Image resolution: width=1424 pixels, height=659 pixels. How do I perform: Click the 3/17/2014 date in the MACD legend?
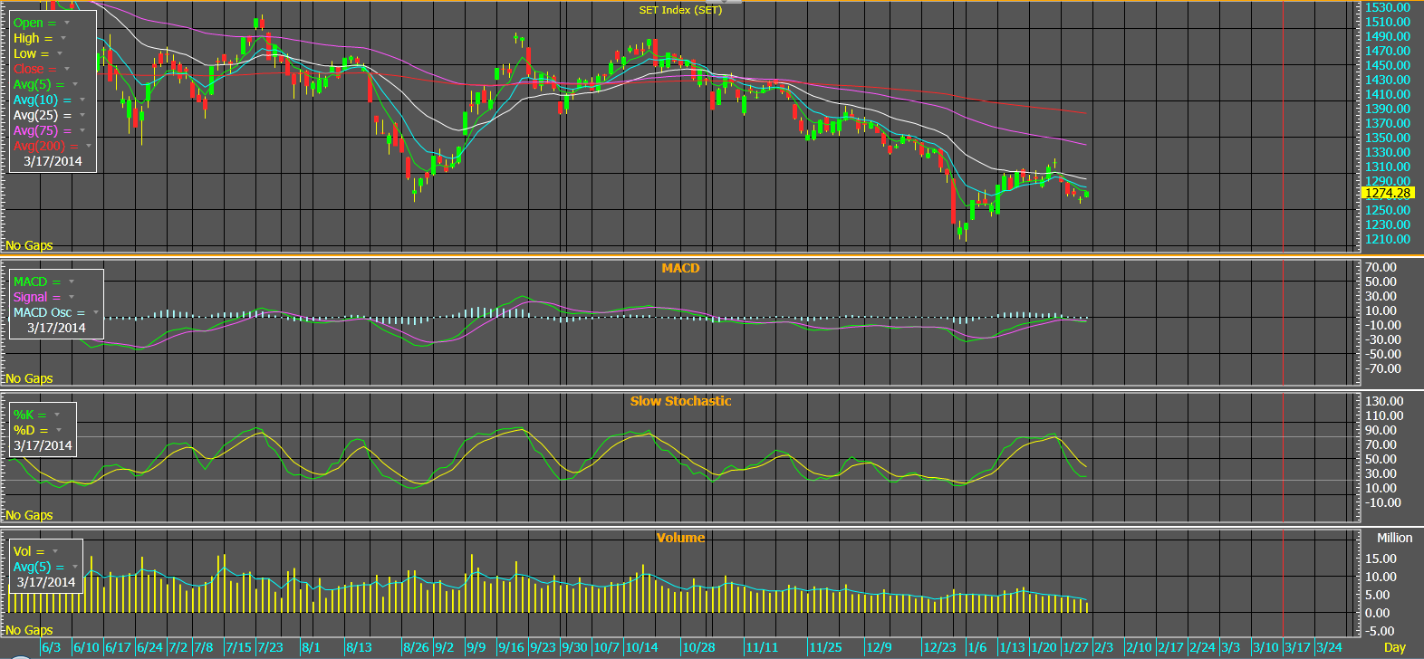point(56,328)
